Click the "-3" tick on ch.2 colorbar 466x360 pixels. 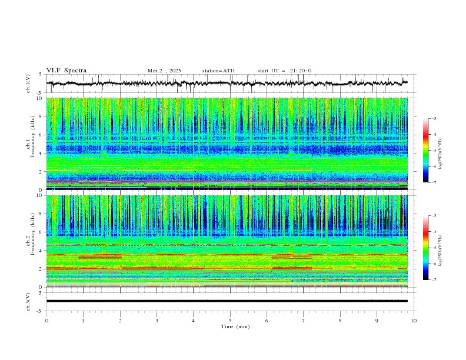click(434, 216)
